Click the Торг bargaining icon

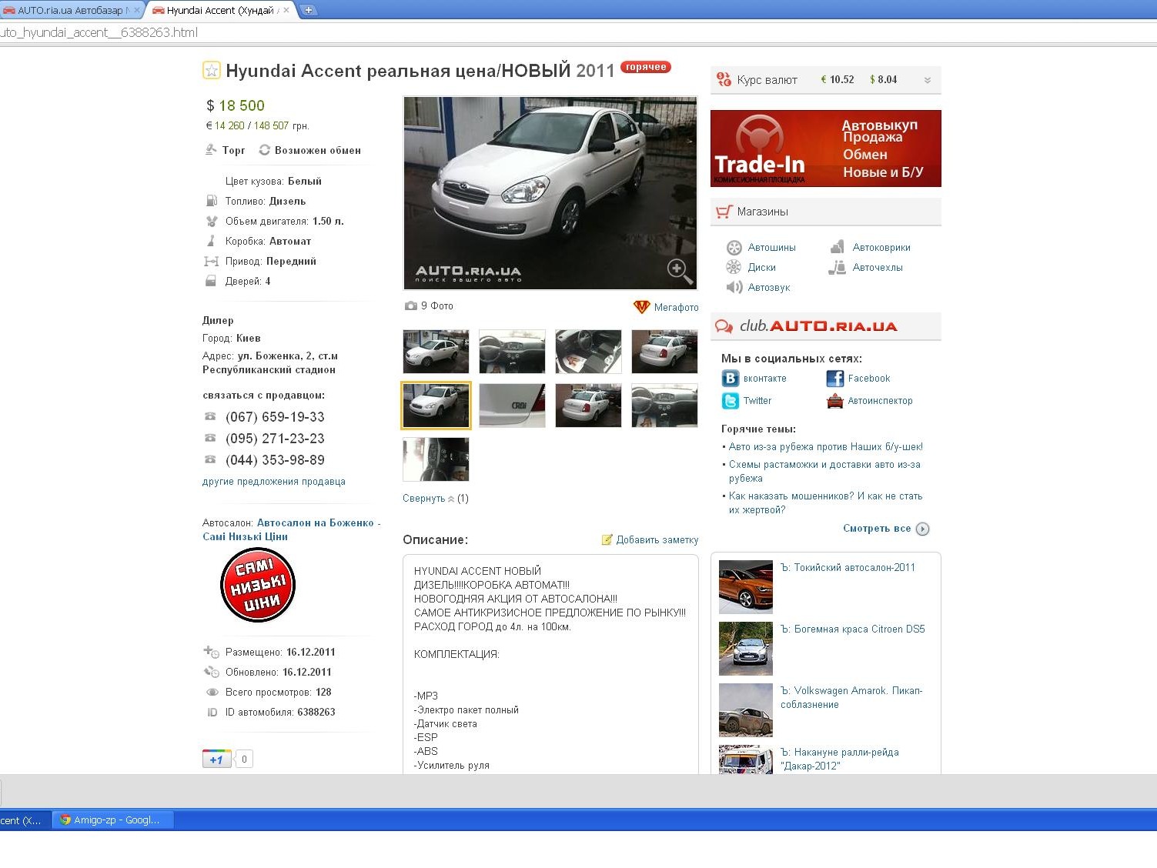click(x=211, y=150)
